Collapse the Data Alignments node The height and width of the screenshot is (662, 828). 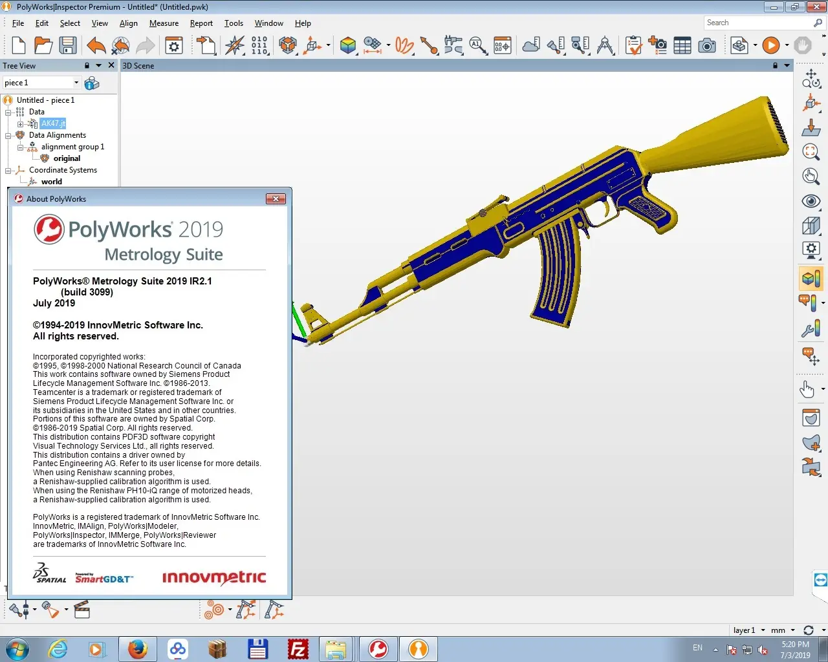[8, 135]
